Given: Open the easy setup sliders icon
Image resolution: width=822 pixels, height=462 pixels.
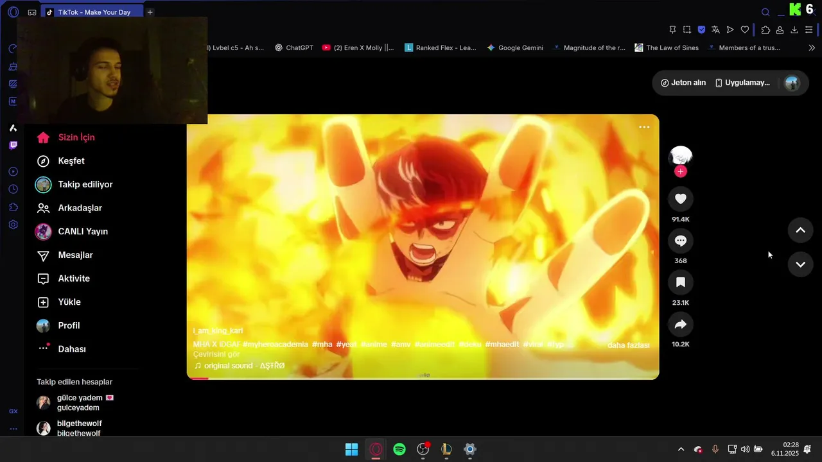Looking at the screenshot, I should tap(809, 30).
